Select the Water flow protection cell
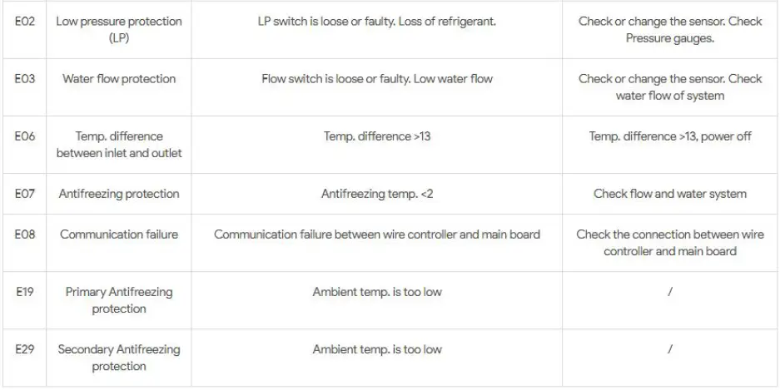Viewport: 780px width, 390px height. [x=119, y=79]
